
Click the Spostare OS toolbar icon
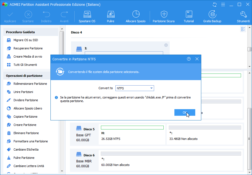click(x=87, y=16)
